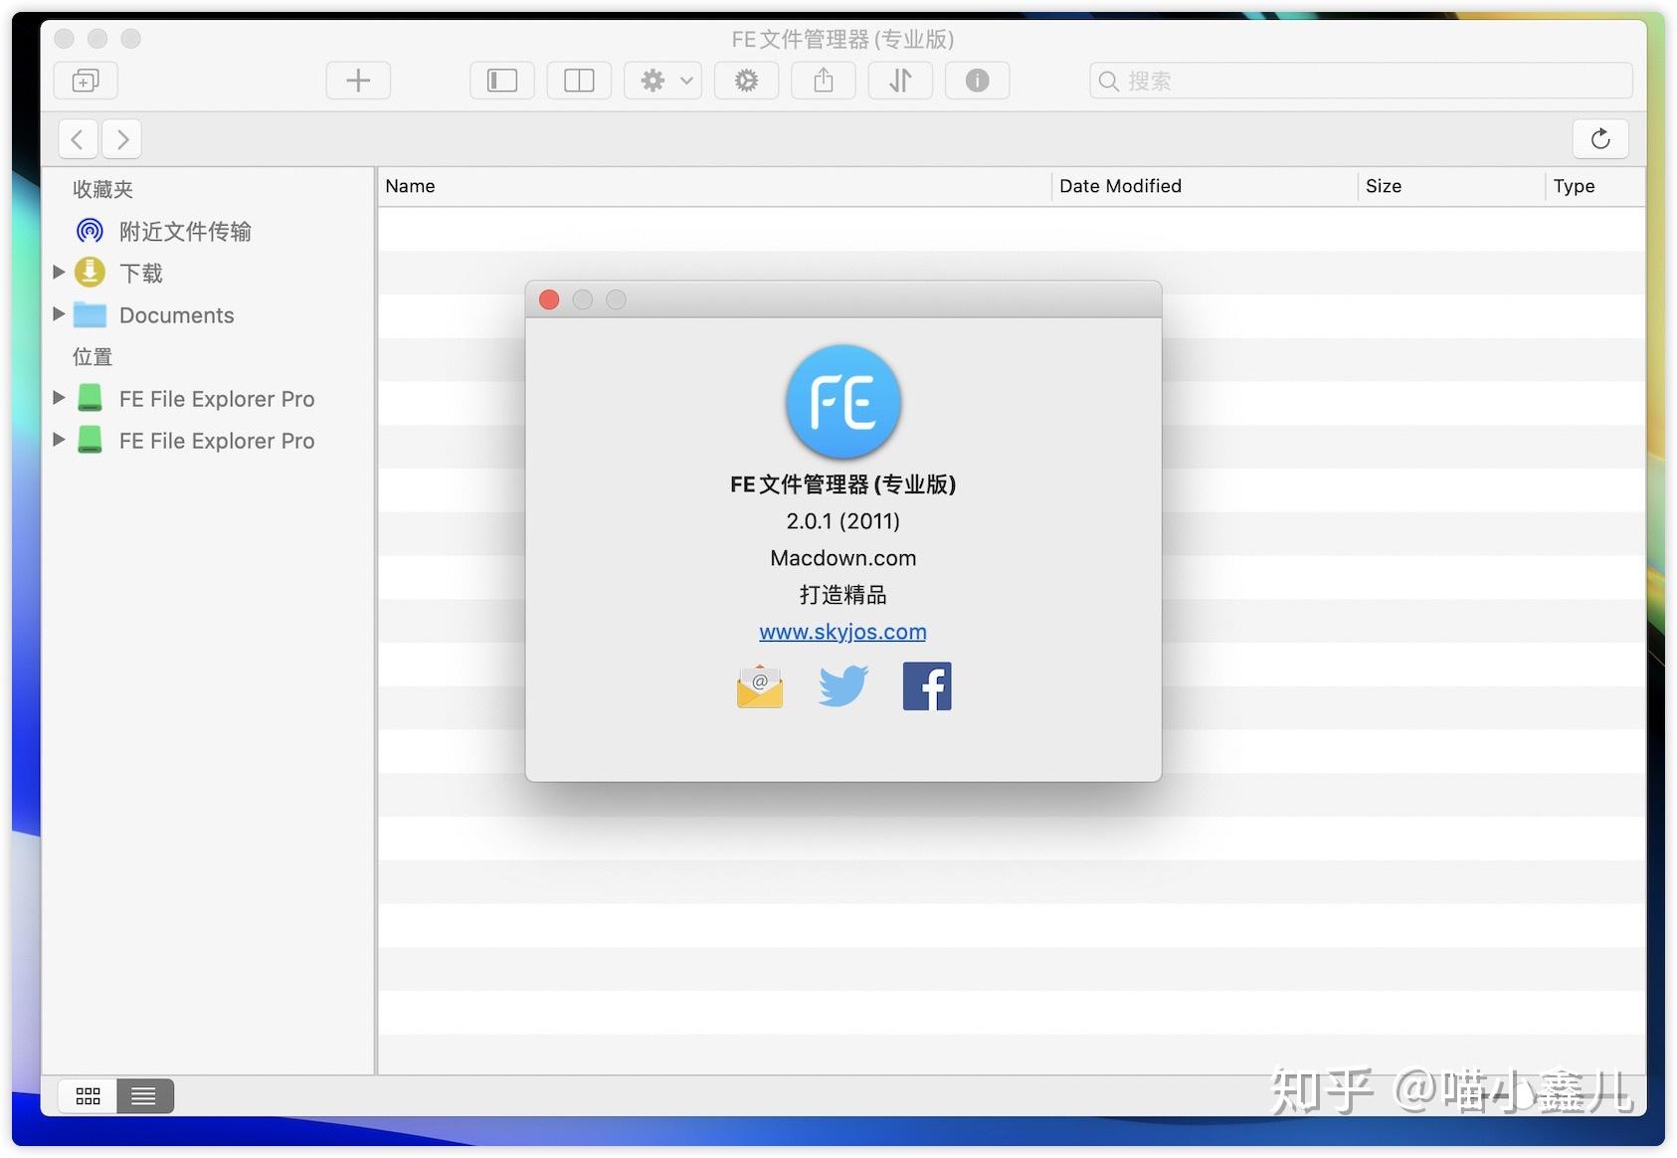This screenshot has width=1677, height=1158.
Task: Click the Facebook icon in the about dialog
Action: pyautogui.click(x=926, y=685)
